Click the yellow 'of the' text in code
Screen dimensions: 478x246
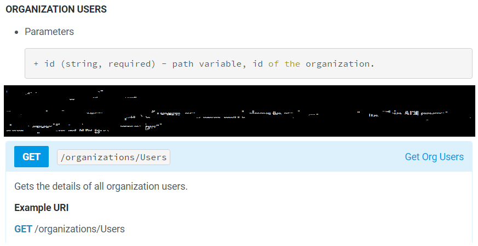[x=284, y=63]
